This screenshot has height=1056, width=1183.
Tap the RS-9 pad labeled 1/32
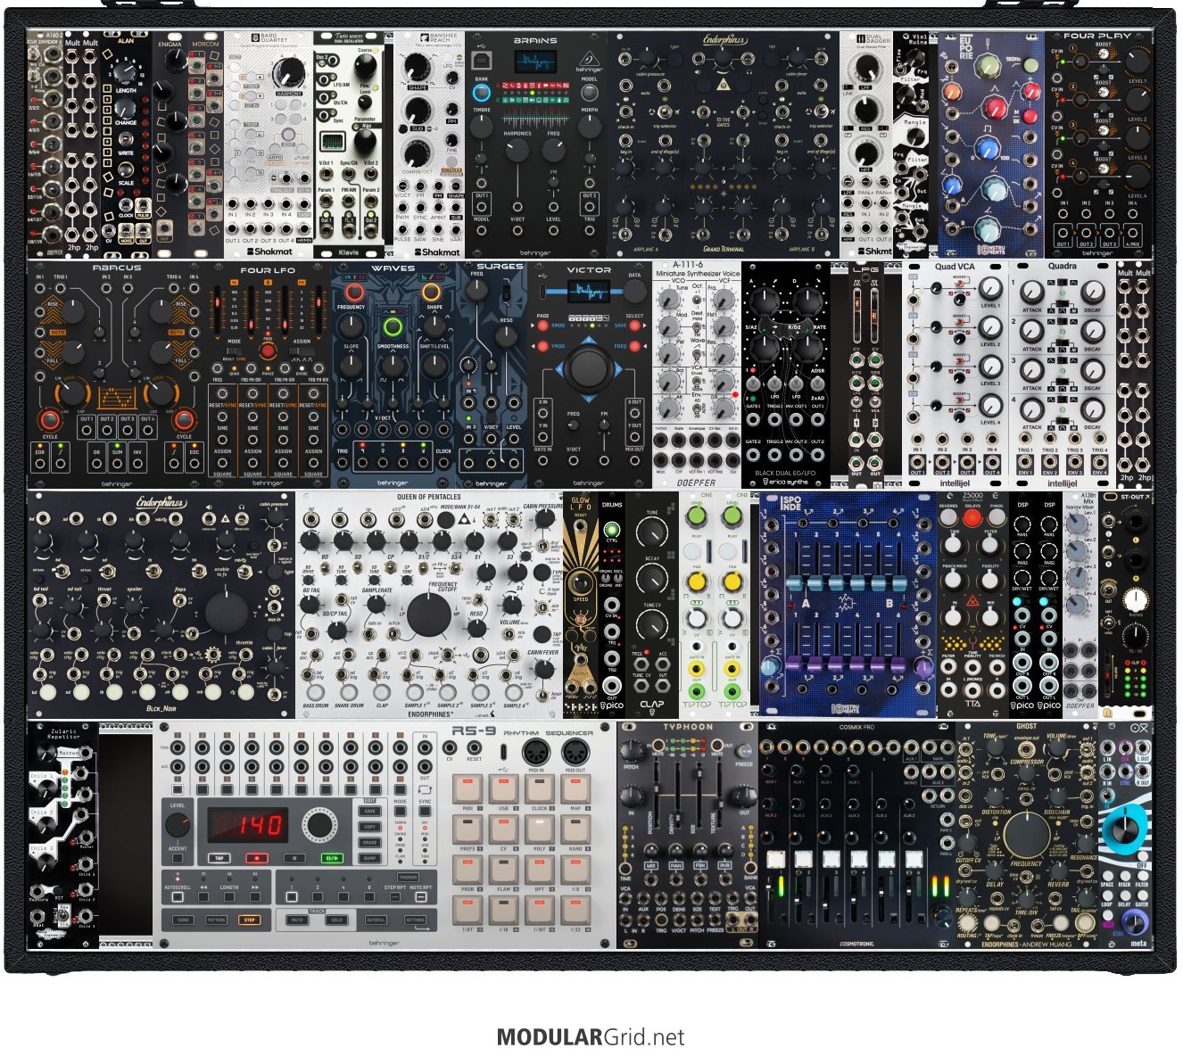[575, 911]
